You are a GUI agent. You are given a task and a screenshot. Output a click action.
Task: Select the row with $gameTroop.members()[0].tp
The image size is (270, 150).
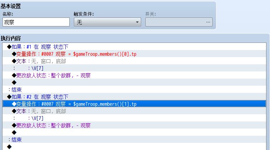134,54
